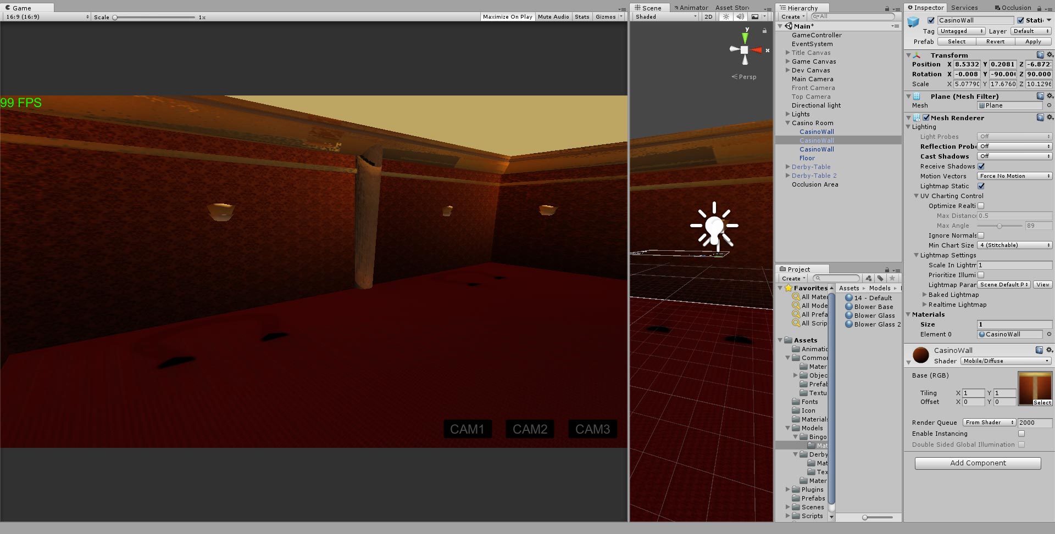Toggle scene audio speaker icon
This screenshot has width=1055, height=534.
740,16
